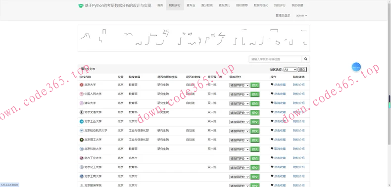Open rating dropdown for 北京交通大学
Image resolution: width=391 pixels, height=187 pixels.
pyautogui.click(x=240, y=113)
